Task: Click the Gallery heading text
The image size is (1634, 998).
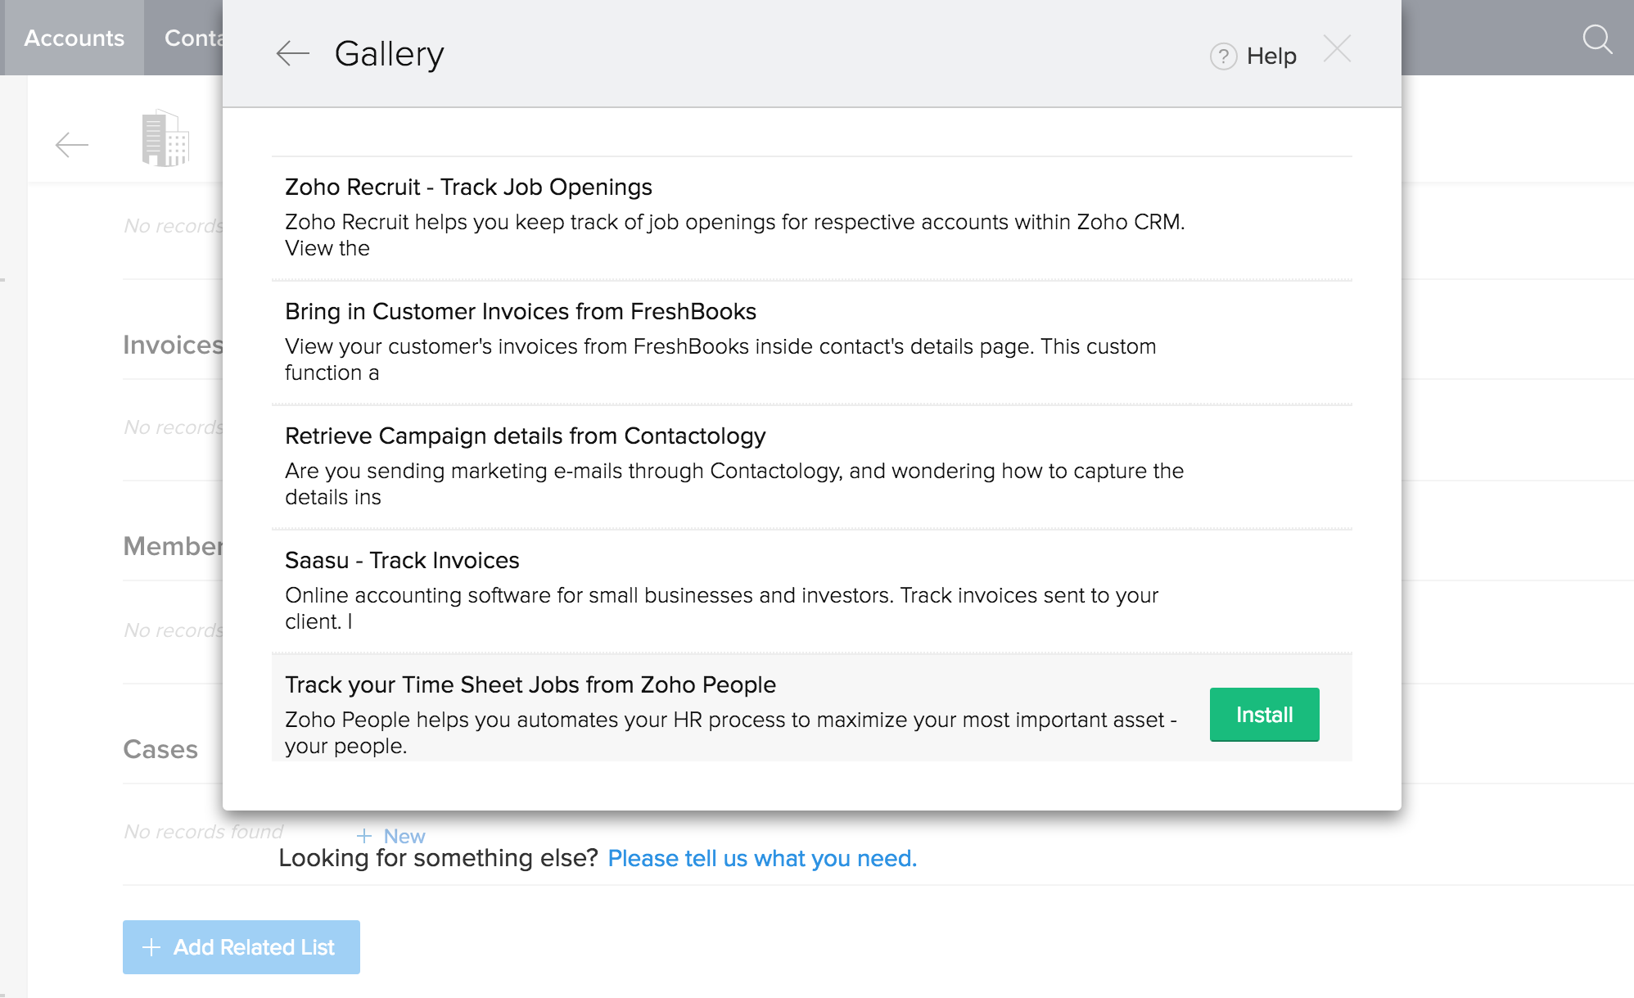Action: tap(389, 54)
